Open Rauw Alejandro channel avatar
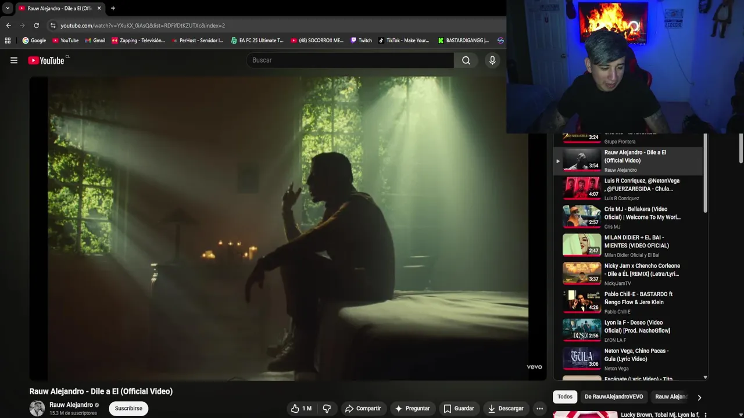This screenshot has height=418, width=744. (x=37, y=409)
